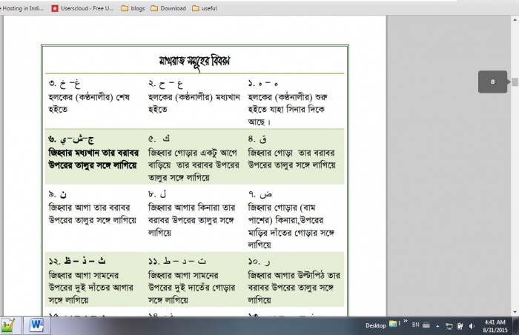Click the scrollbar up arrow
The image size is (519, 335).
(515, 19)
